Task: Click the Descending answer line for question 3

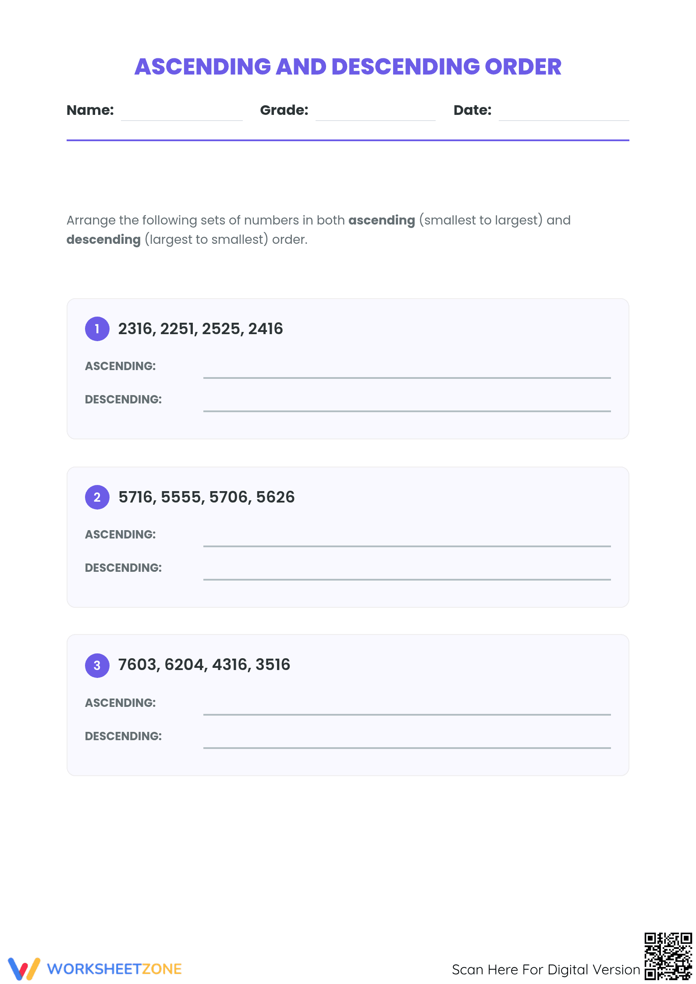Action: (x=407, y=747)
